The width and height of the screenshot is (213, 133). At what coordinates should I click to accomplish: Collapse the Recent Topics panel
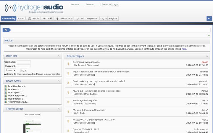pyautogui.click(x=207, y=56)
